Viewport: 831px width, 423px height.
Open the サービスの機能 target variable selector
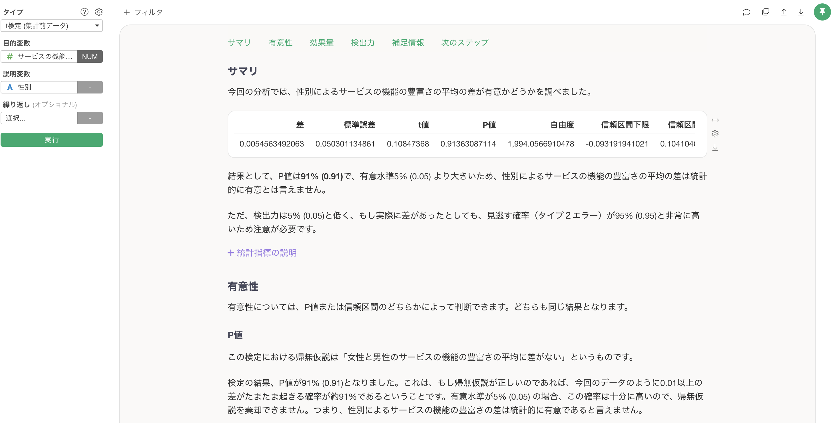39,56
